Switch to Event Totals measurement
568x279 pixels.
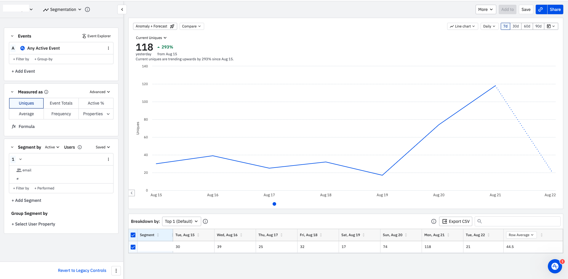click(x=61, y=103)
